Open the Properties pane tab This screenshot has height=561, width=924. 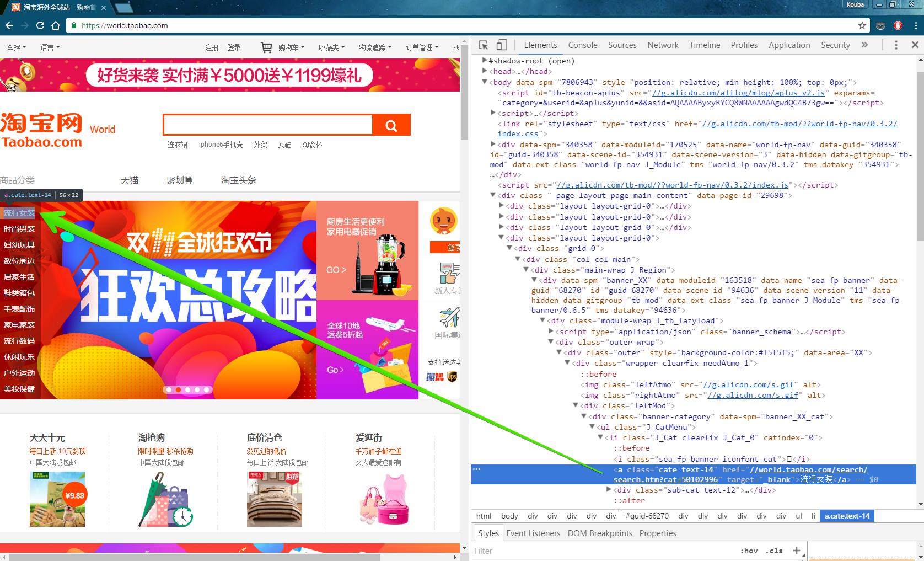[658, 533]
